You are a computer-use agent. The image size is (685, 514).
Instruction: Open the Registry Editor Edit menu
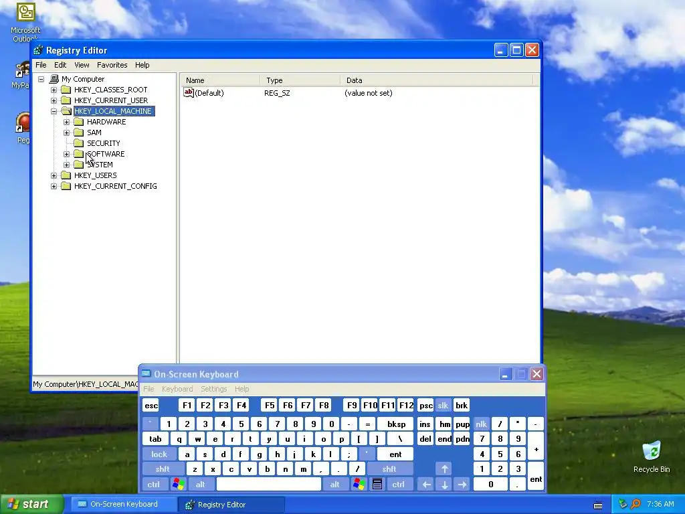[x=60, y=65]
